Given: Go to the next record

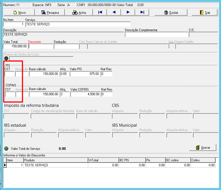Looking at the screenshot, I should (x=128, y=12).
